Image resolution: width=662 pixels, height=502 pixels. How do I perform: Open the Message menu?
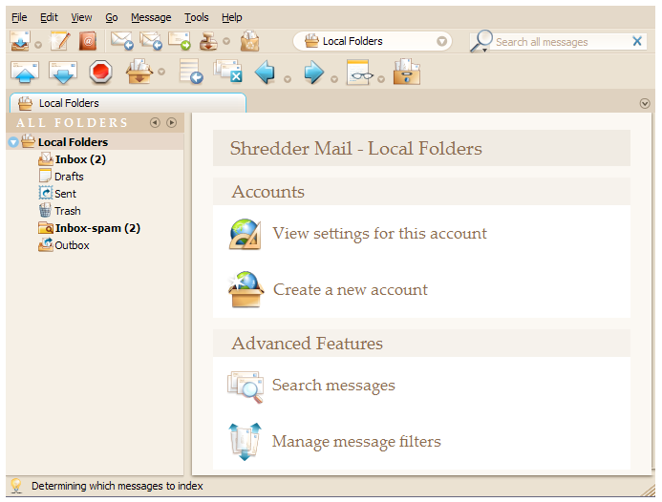(151, 17)
